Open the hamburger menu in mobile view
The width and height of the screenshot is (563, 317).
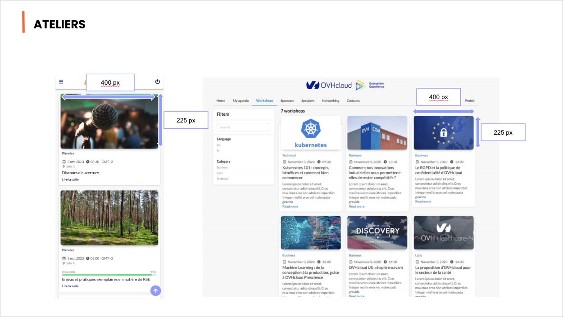coord(61,82)
